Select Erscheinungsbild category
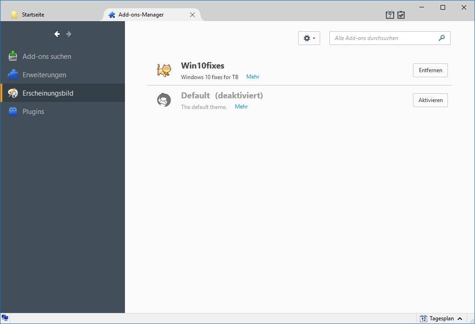 (62, 93)
